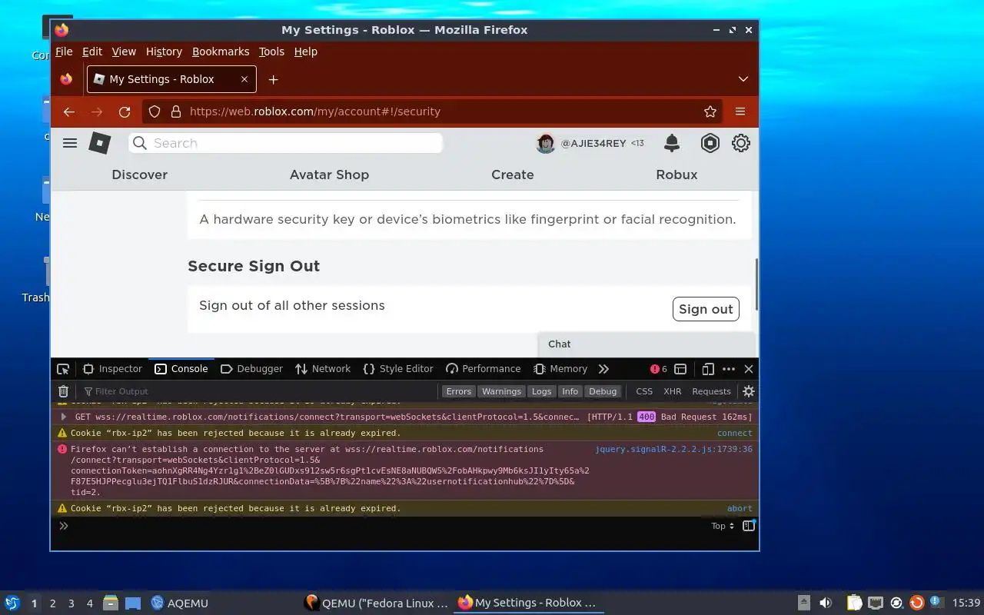Open the Top context selector dropdown
Screen dimensions: 984x615
coord(723,526)
